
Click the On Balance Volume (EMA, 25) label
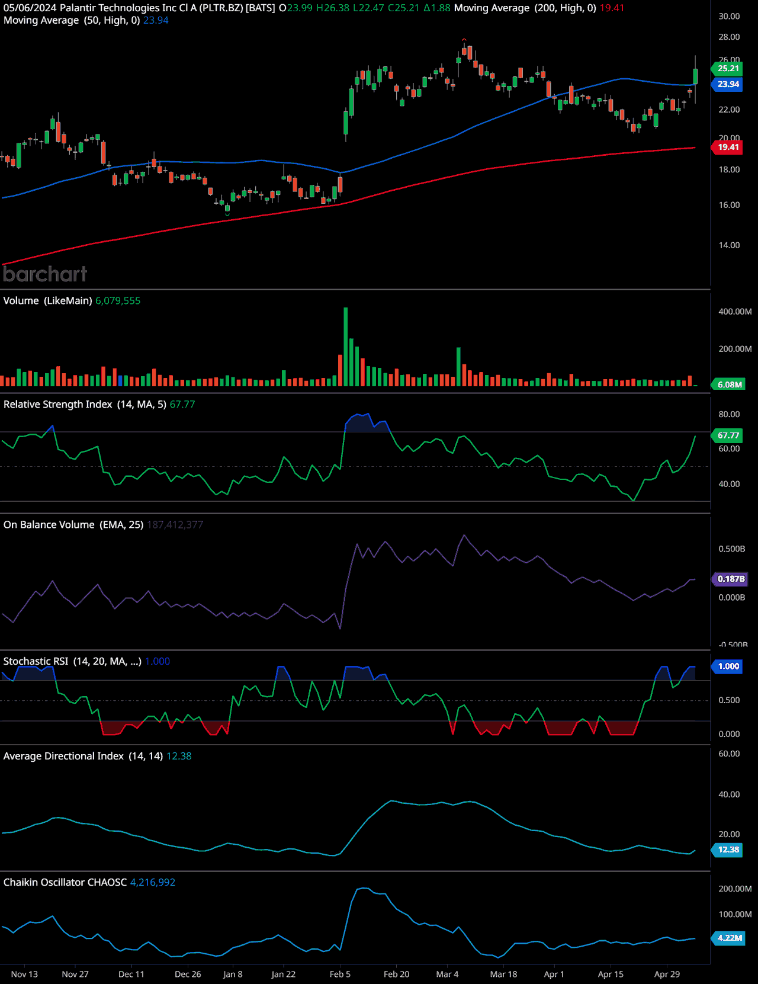point(73,524)
